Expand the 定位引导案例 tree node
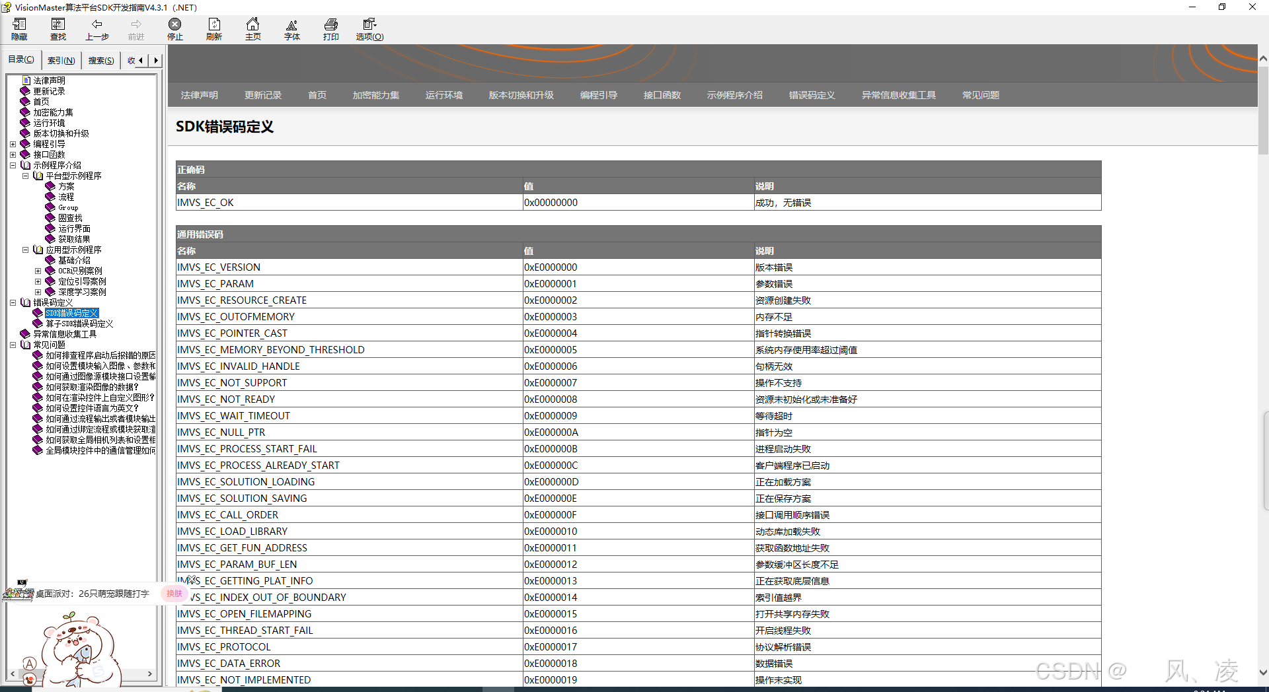Viewport: 1269px width, 692px height. (38, 281)
